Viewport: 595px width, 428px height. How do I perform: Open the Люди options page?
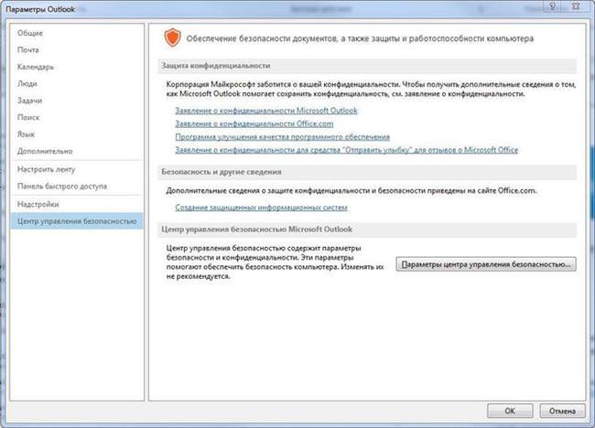pos(77,83)
